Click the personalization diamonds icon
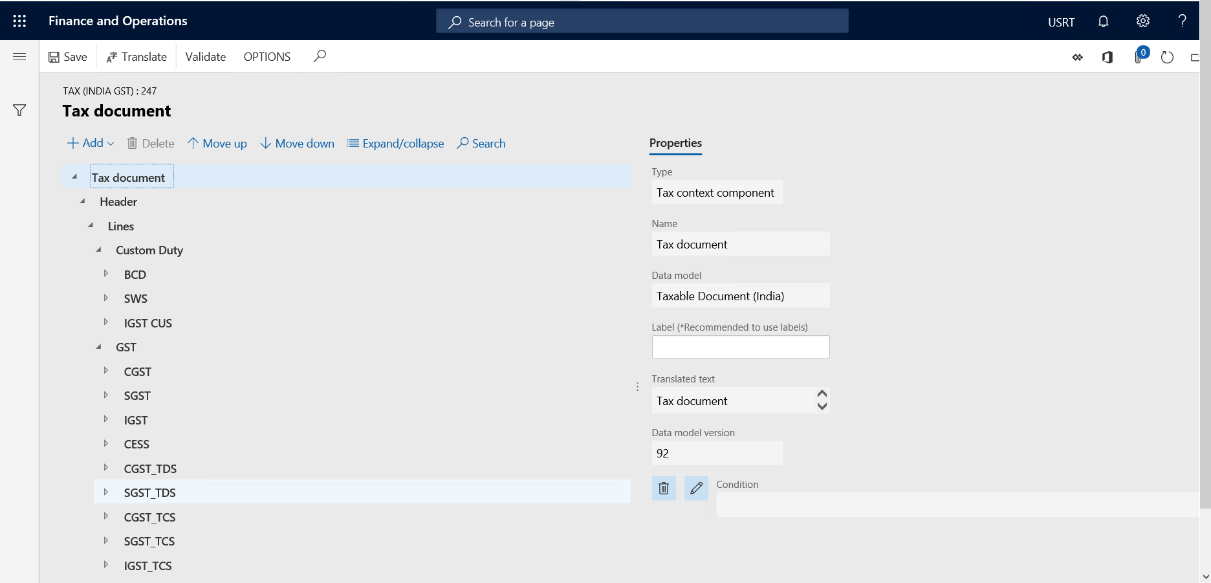The image size is (1211, 583). point(1078,58)
